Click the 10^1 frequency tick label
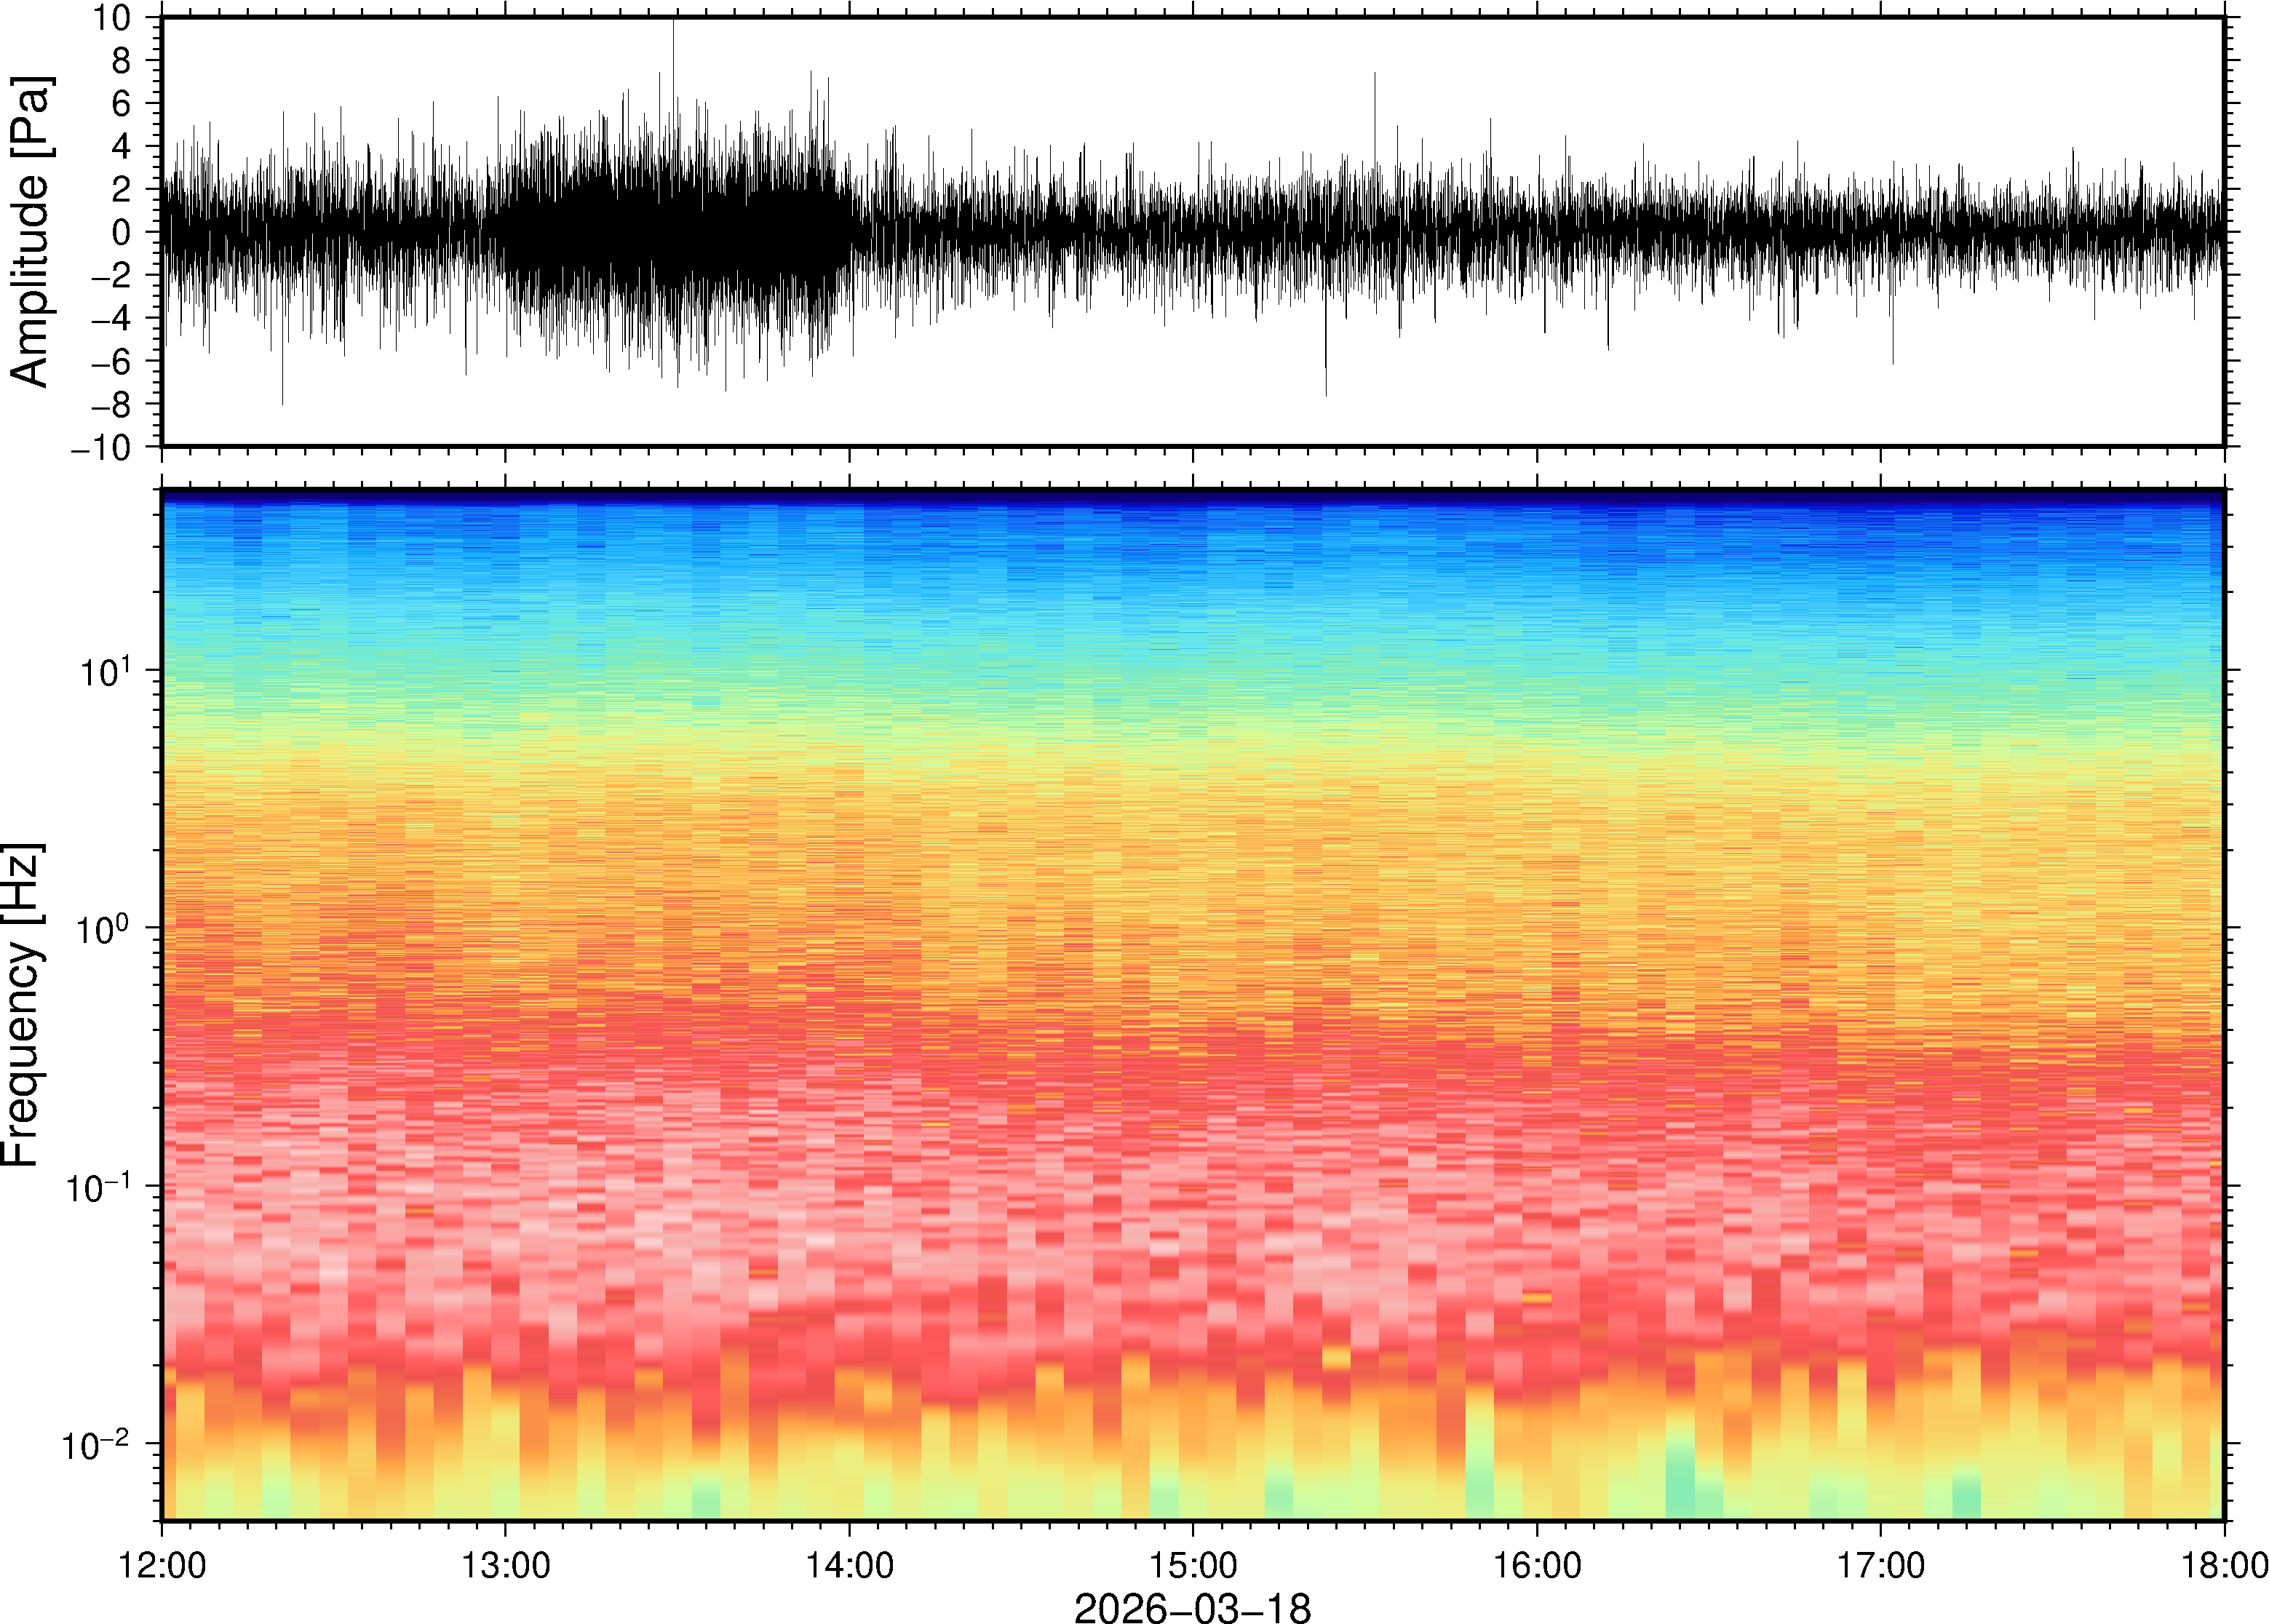 click(x=104, y=670)
